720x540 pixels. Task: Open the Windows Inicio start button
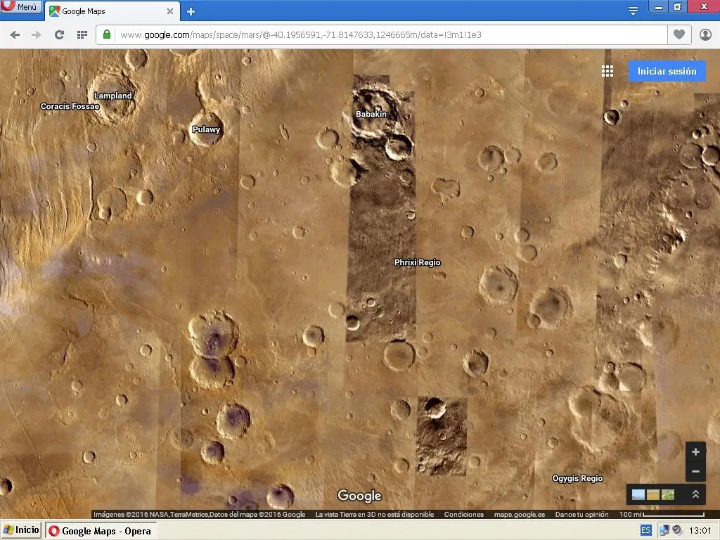21,530
